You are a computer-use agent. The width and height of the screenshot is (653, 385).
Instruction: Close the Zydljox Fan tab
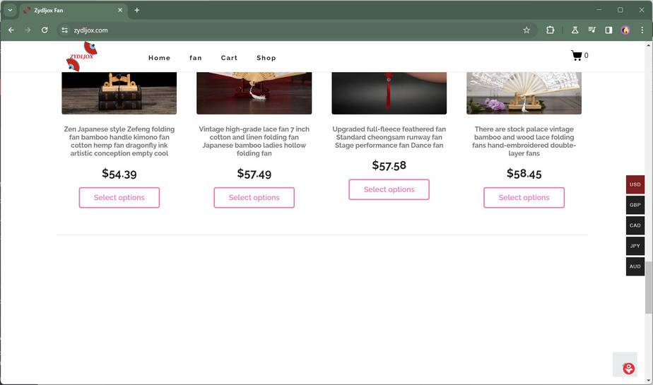tap(120, 10)
